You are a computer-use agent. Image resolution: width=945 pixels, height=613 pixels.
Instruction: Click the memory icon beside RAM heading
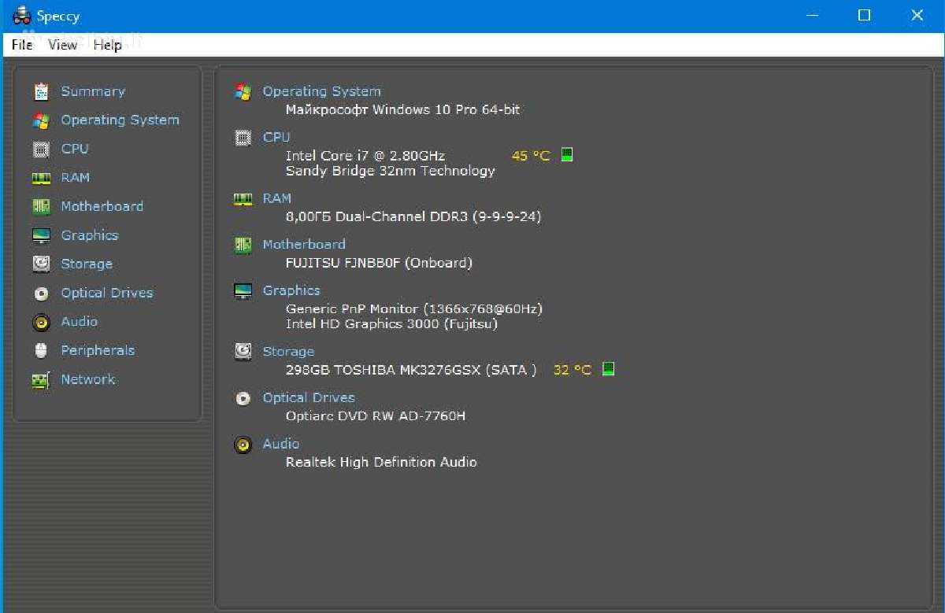[x=243, y=199]
